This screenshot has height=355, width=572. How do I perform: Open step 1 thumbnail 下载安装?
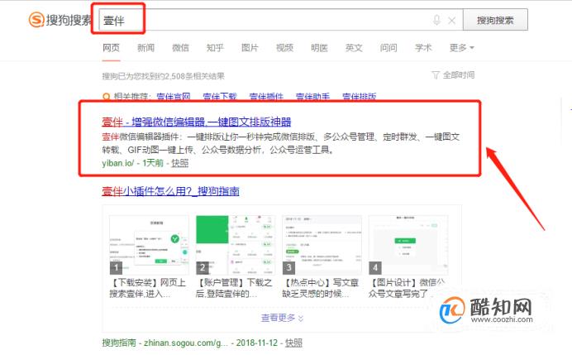pos(150,245)
